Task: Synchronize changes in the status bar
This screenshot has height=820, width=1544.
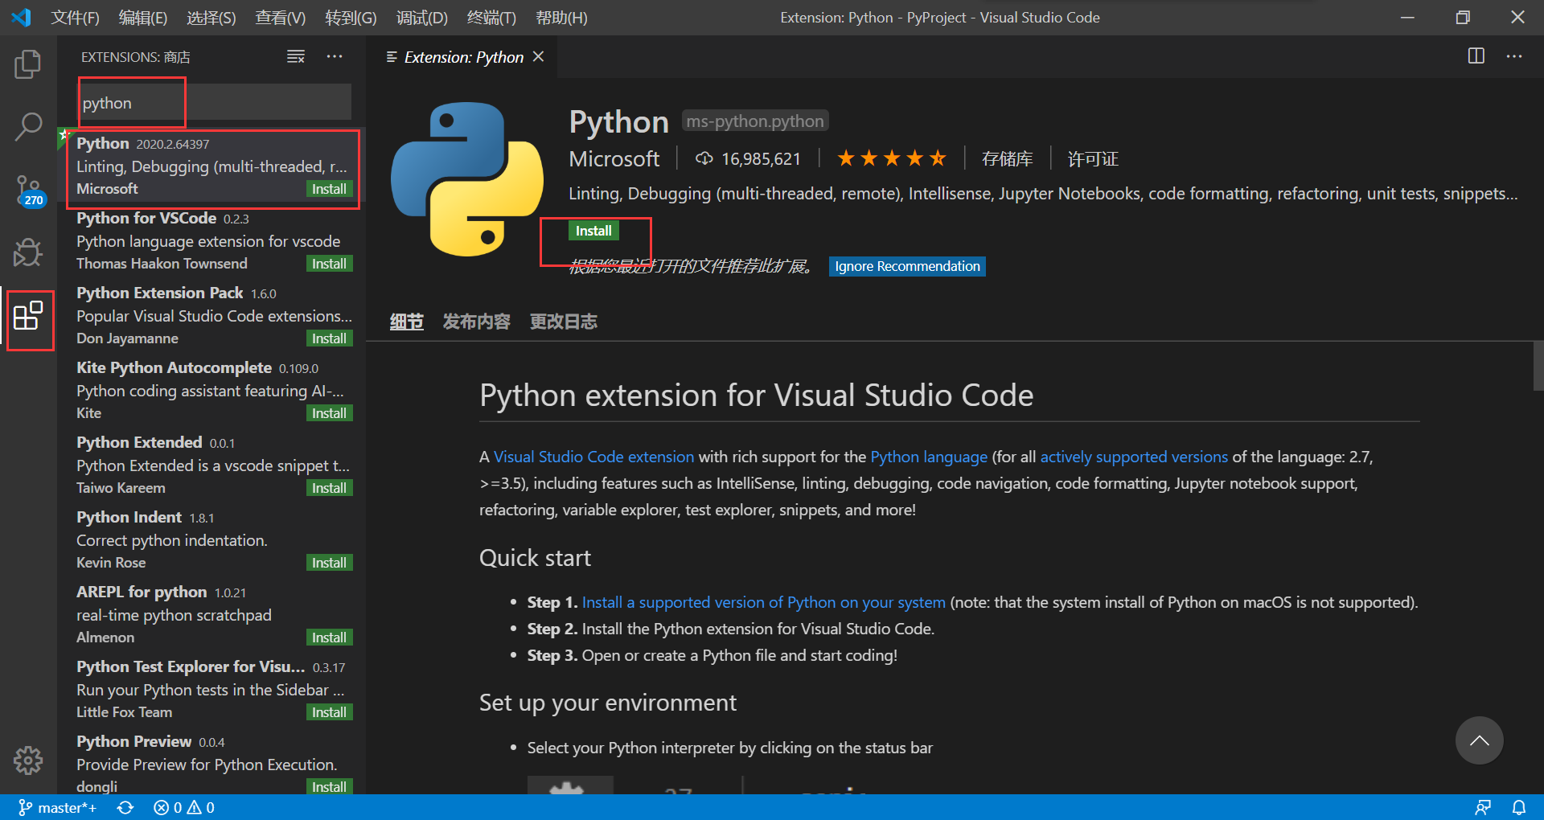Action: (x=125, y=807)
